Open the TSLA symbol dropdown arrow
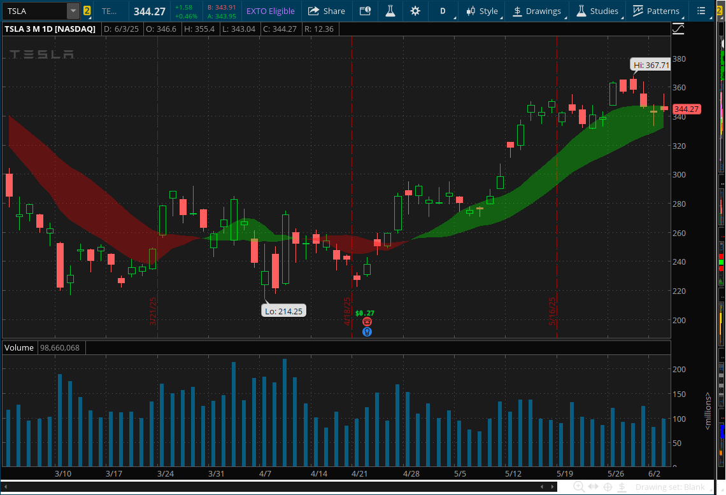The height and width of the screenshot is (495, 726). [73, 11]
